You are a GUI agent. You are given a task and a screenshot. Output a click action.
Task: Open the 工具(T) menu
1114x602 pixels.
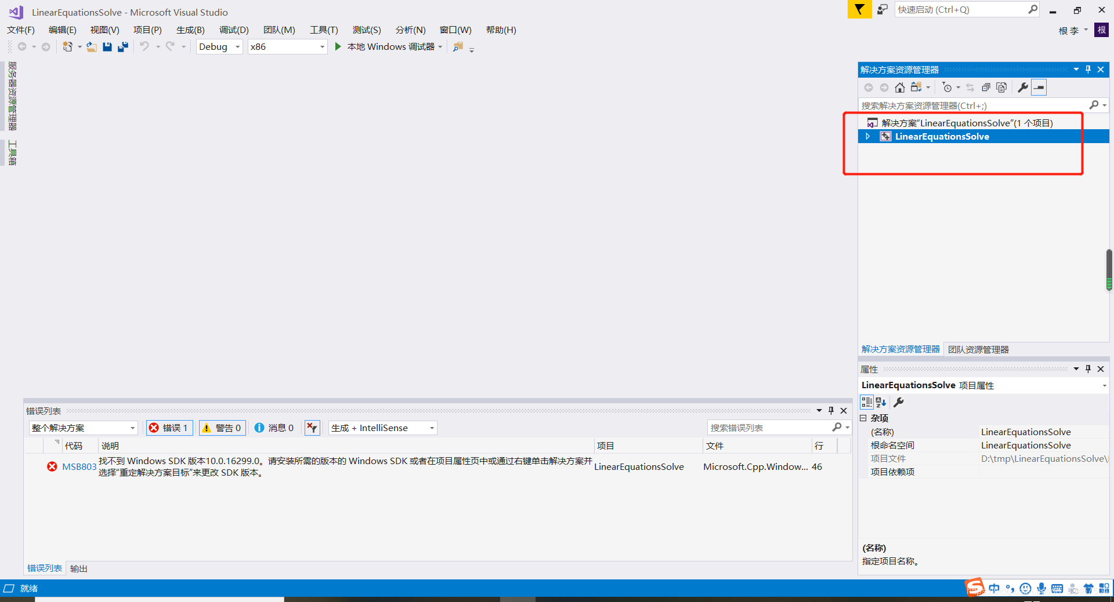tap(324, 30)
